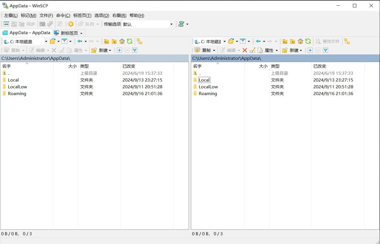The height and width of the screenshot is (244, 380).
Task: Select the LocalLow folder in left panel
Action: coord(18,87)
